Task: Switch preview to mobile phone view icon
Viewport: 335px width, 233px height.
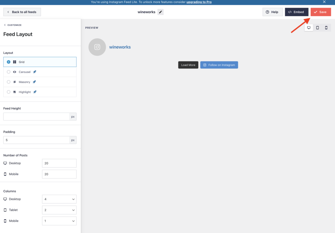Action: 326,27
